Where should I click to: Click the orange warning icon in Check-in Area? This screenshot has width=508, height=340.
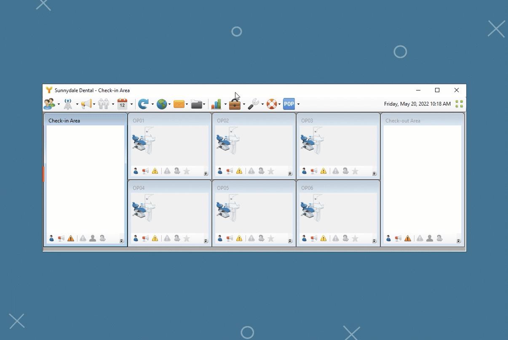tap(71, 238)
